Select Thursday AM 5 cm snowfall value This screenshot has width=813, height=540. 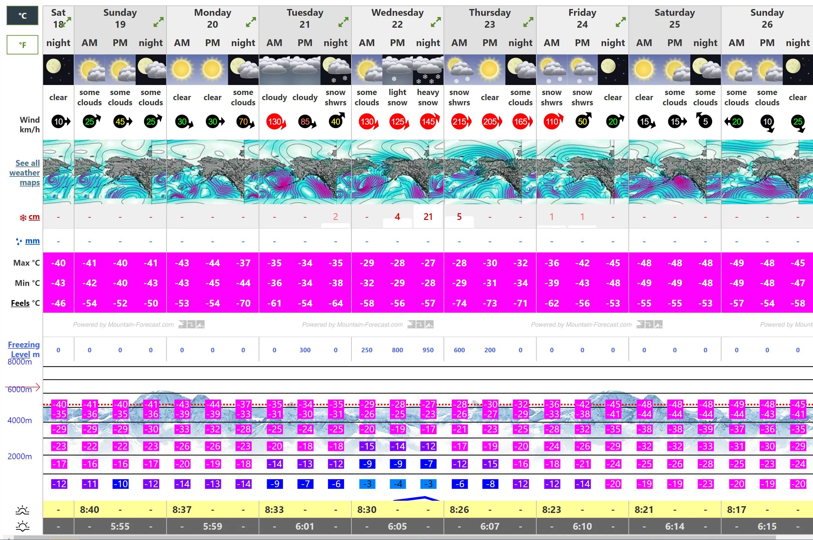click(x=459, y=217)
